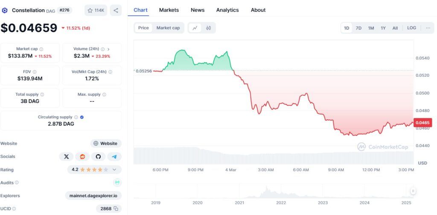Image resolution: width=437 pixels, height=215 pixels.
Task: Show Volume (24h) info icon
Action: (102, 49)
